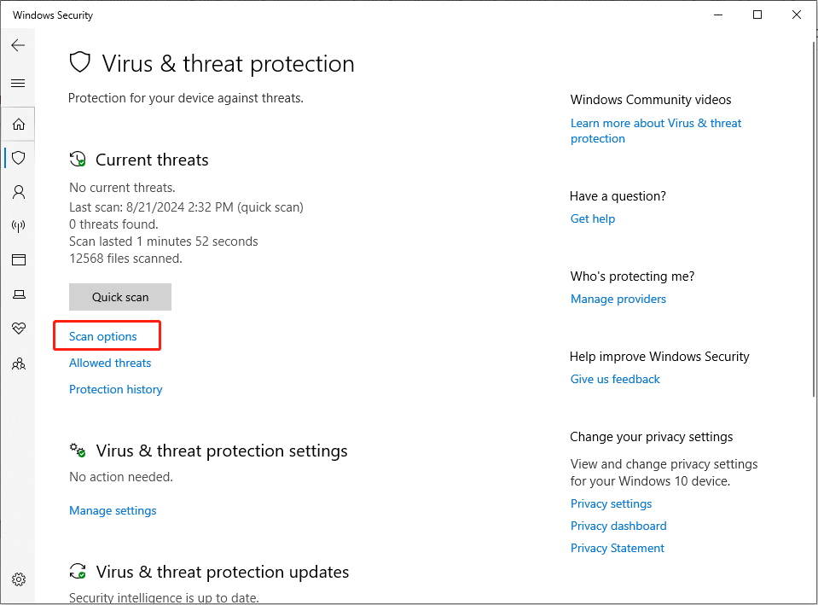Screen dimensions: 818x605
Task: Start a Quick scan
Action: pos(120,297)
